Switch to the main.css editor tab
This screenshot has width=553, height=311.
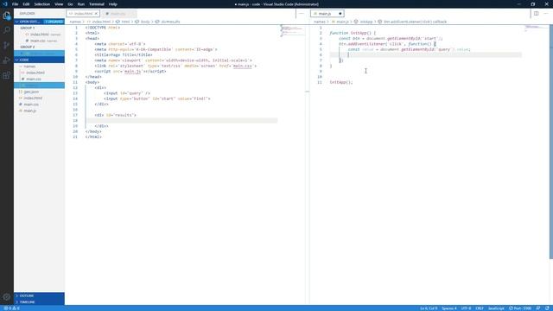coord(119,14)
